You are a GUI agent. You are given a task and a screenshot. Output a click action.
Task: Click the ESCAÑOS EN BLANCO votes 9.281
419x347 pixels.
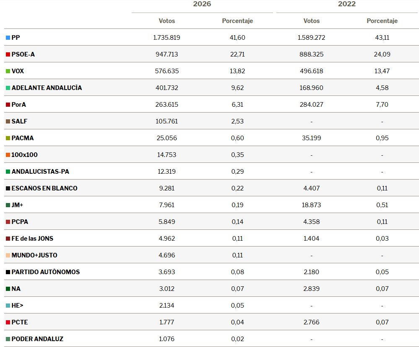(167, 188)
